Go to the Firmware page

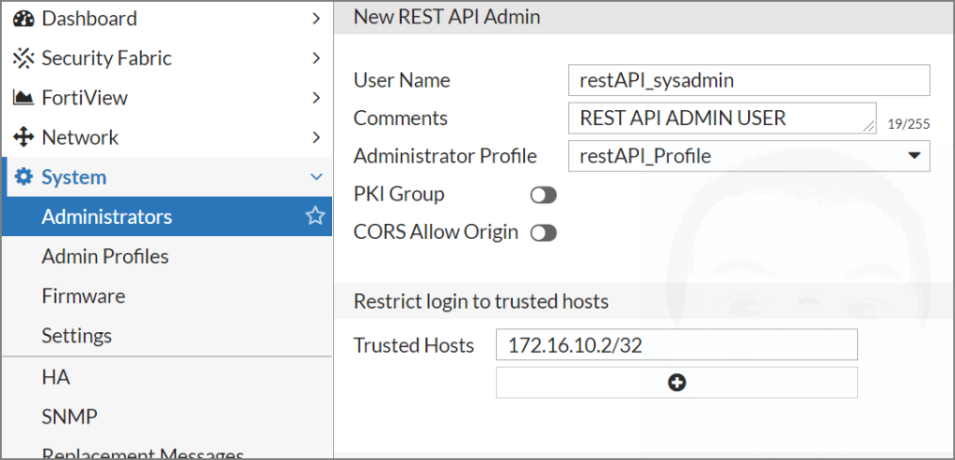pos(83,296)
